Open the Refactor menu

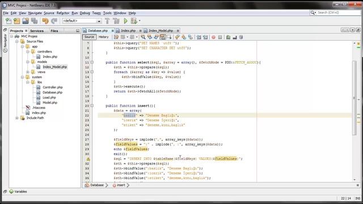63,13
